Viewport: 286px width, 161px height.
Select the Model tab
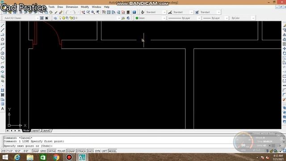pos(26,131)
